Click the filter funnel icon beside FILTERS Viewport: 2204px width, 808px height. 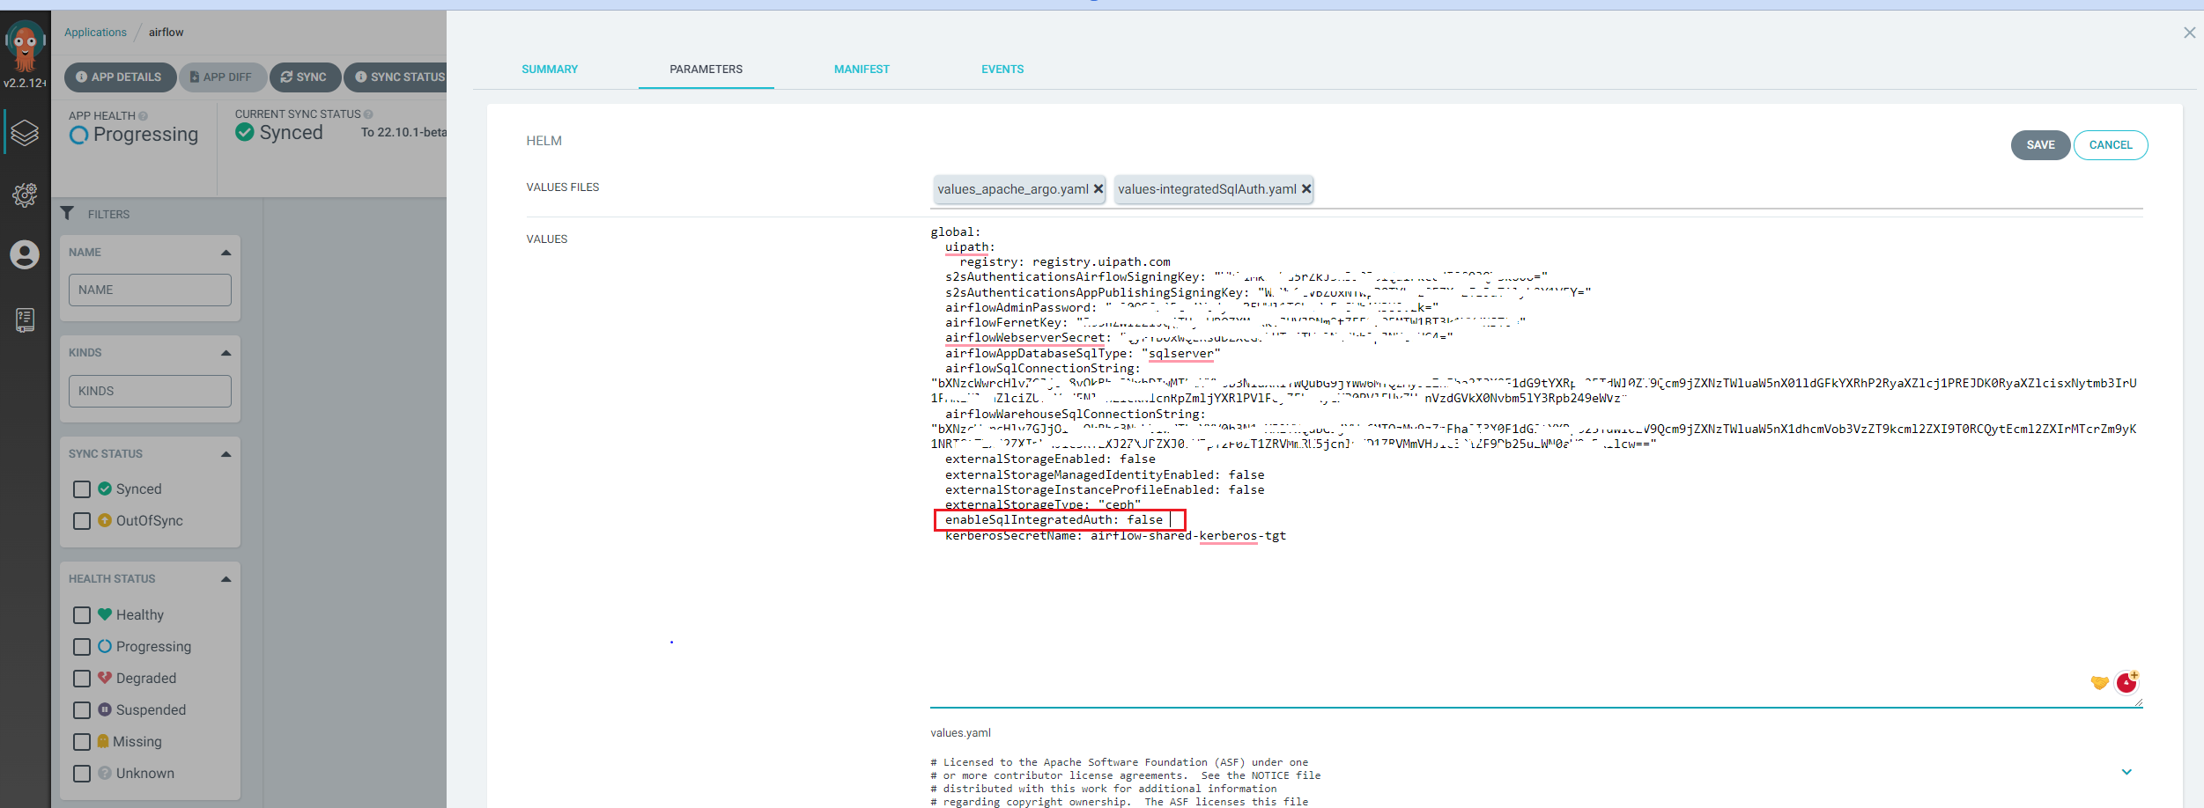68,213
